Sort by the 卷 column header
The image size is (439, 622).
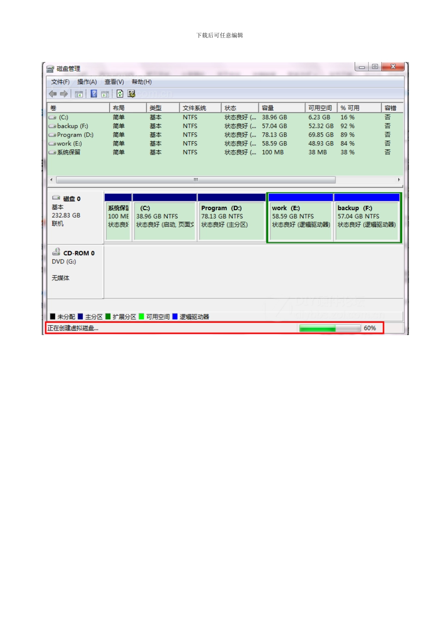79,108
